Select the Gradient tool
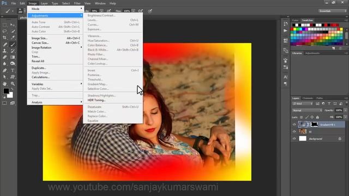This screenshot has width=349, height=196. click(x=13, y=57)
